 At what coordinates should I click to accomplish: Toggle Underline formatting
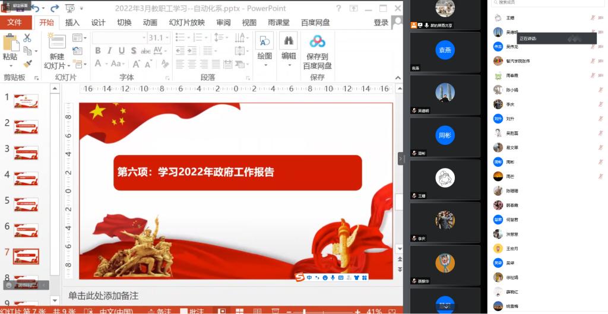pyautogui.click(x=122, y=51)
